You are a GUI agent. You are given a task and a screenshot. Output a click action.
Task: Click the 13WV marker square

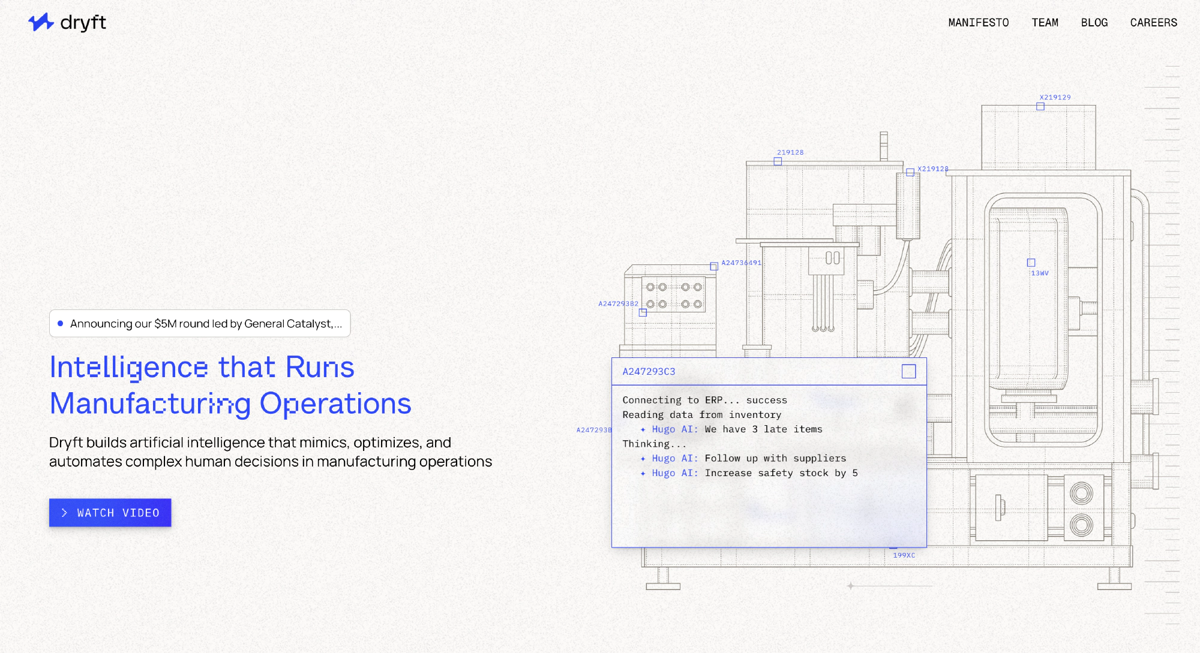[x=1031, y=263]
